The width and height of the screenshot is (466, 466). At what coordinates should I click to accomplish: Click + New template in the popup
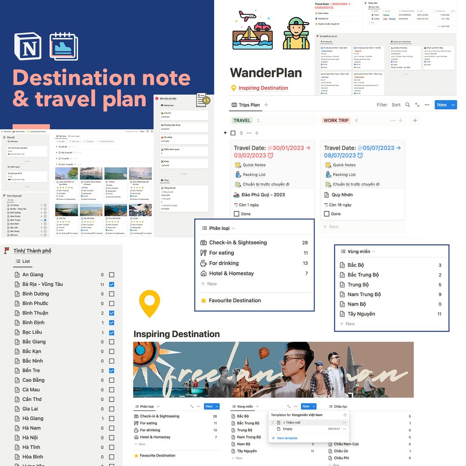(x=284, y=438)
